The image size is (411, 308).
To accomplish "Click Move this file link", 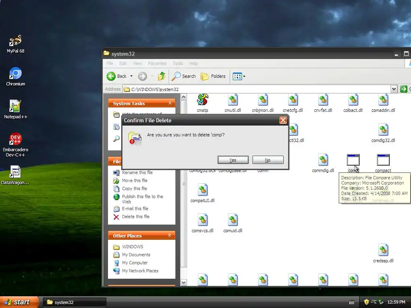I will (x=135, y=180).
